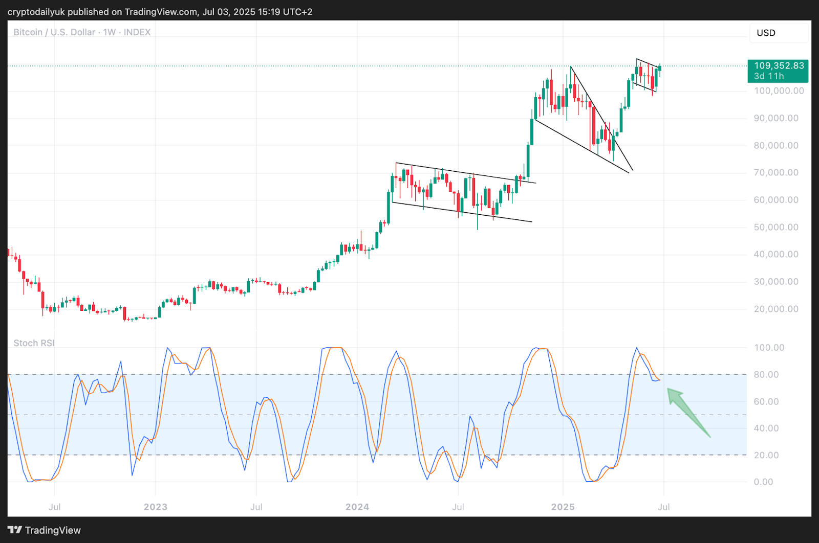
Task: Click the 50,000.00 price axis label
Action: (x=776, y=228)
